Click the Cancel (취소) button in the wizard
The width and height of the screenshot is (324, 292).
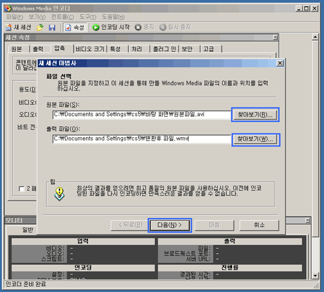259,225
